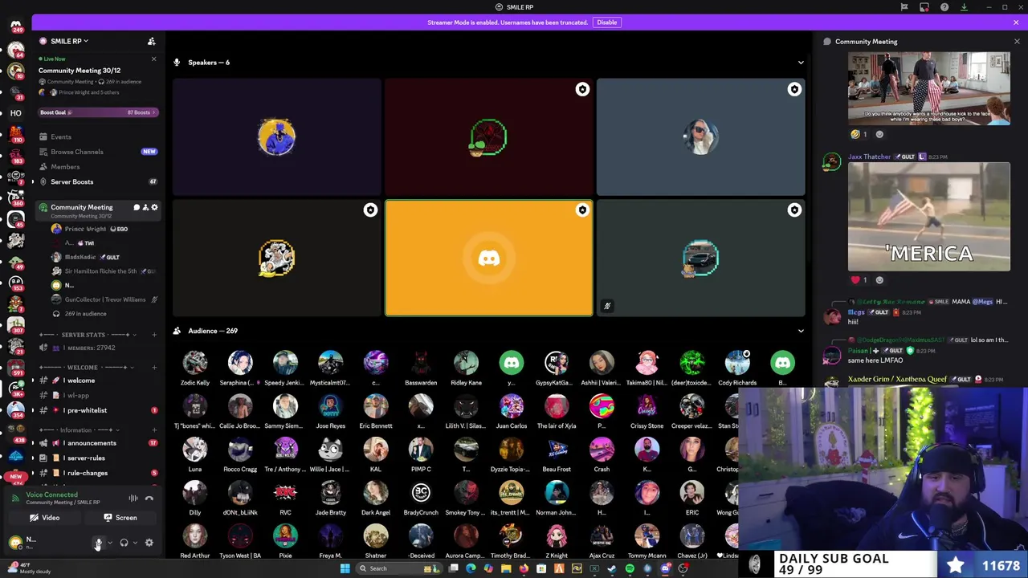Screen dimensions: 1028x578
Task: Open the Boost Goal 87 Boosts bar
Action: pos(97,112)
